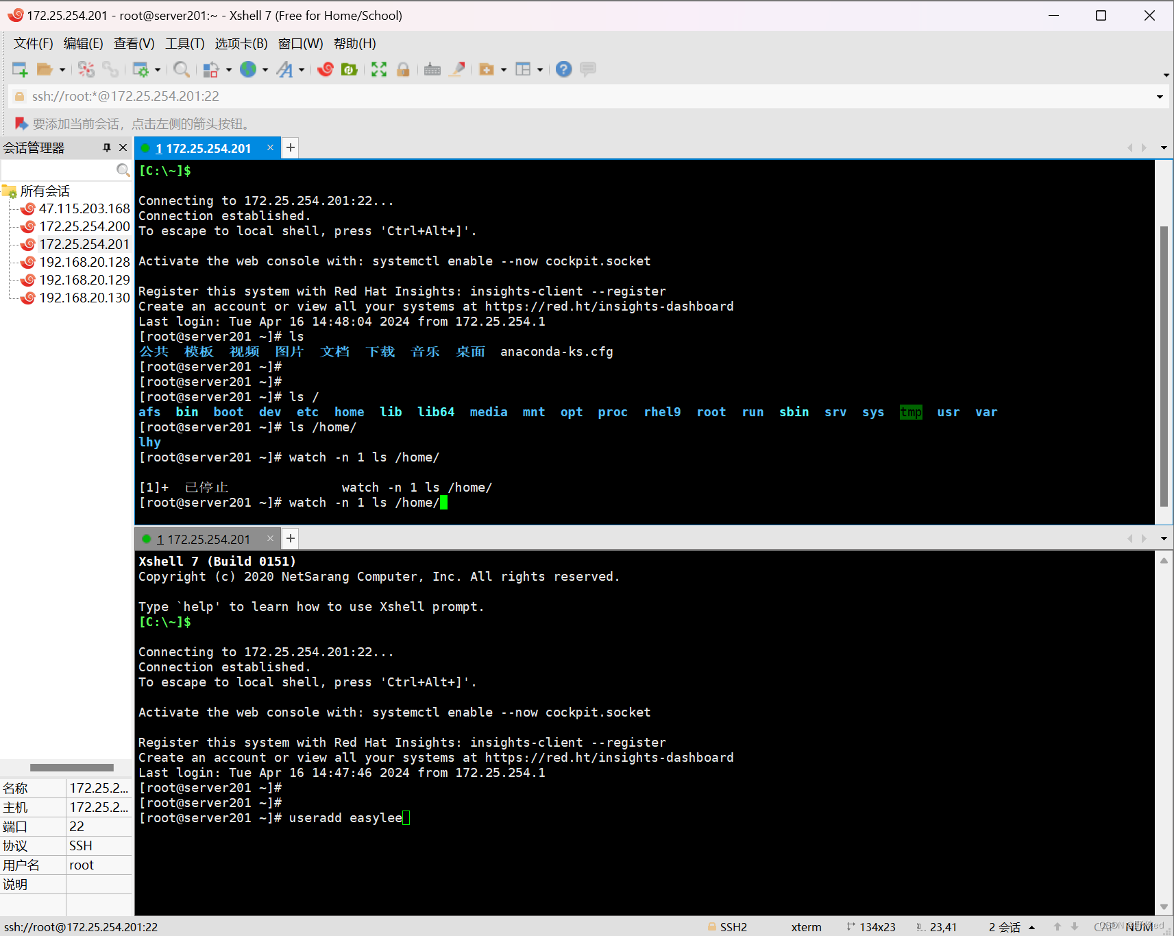1174x936 pixels.
Task: Open the 编辑(E) menu
Action: pos(84,44)
